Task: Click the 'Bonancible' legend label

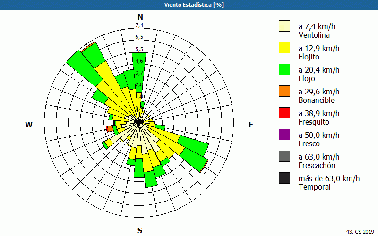Action: coord(317,100)
